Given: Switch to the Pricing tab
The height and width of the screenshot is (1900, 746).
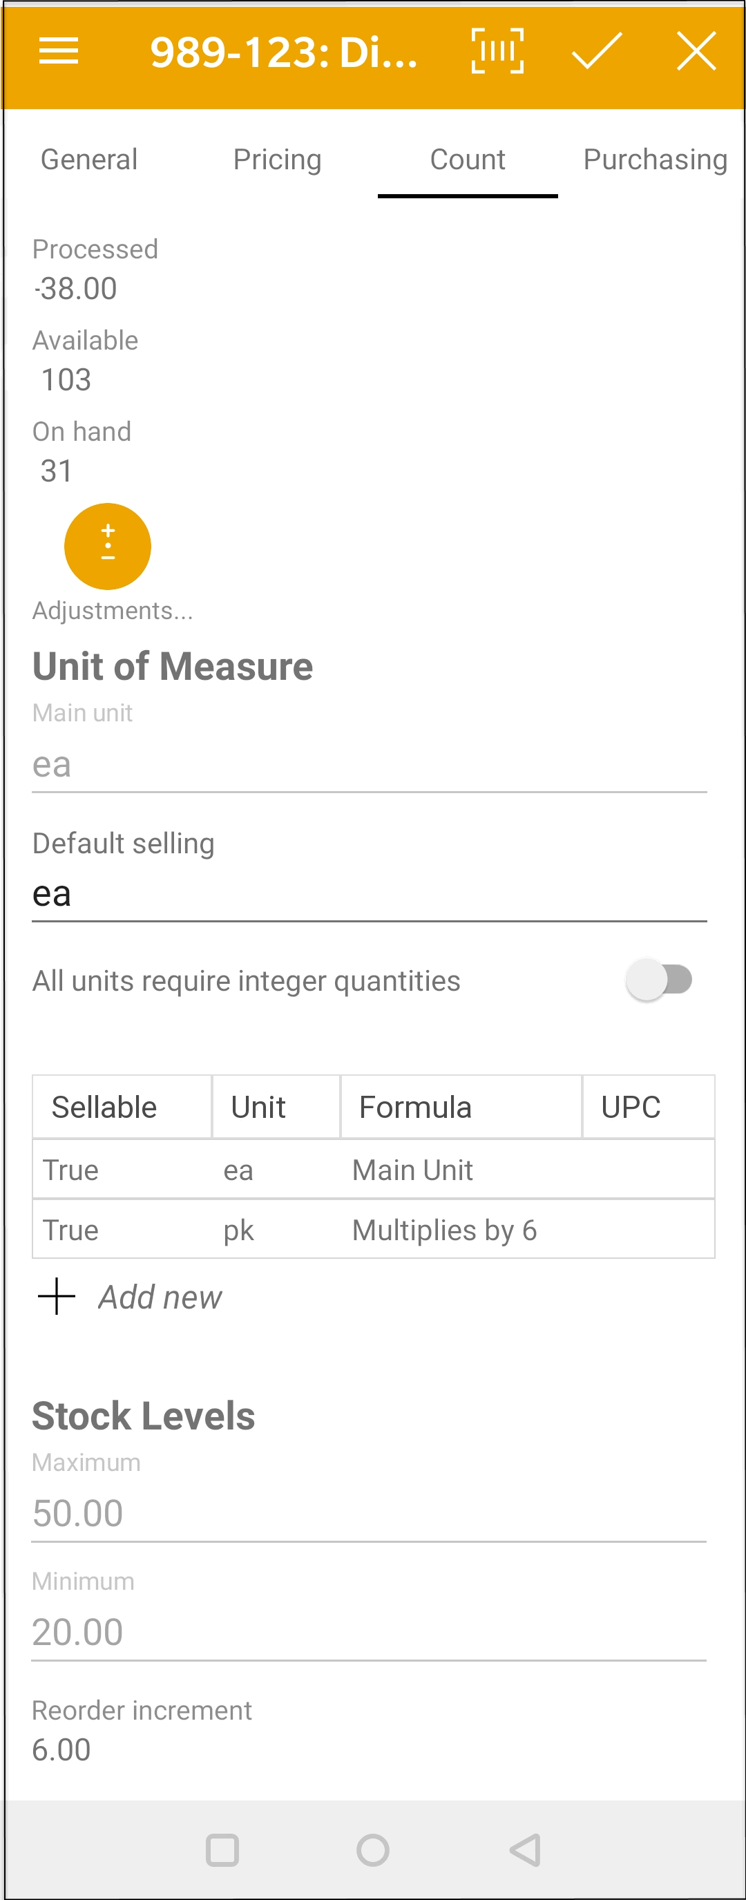Looking at the screenshot, I should pos(277,160).
